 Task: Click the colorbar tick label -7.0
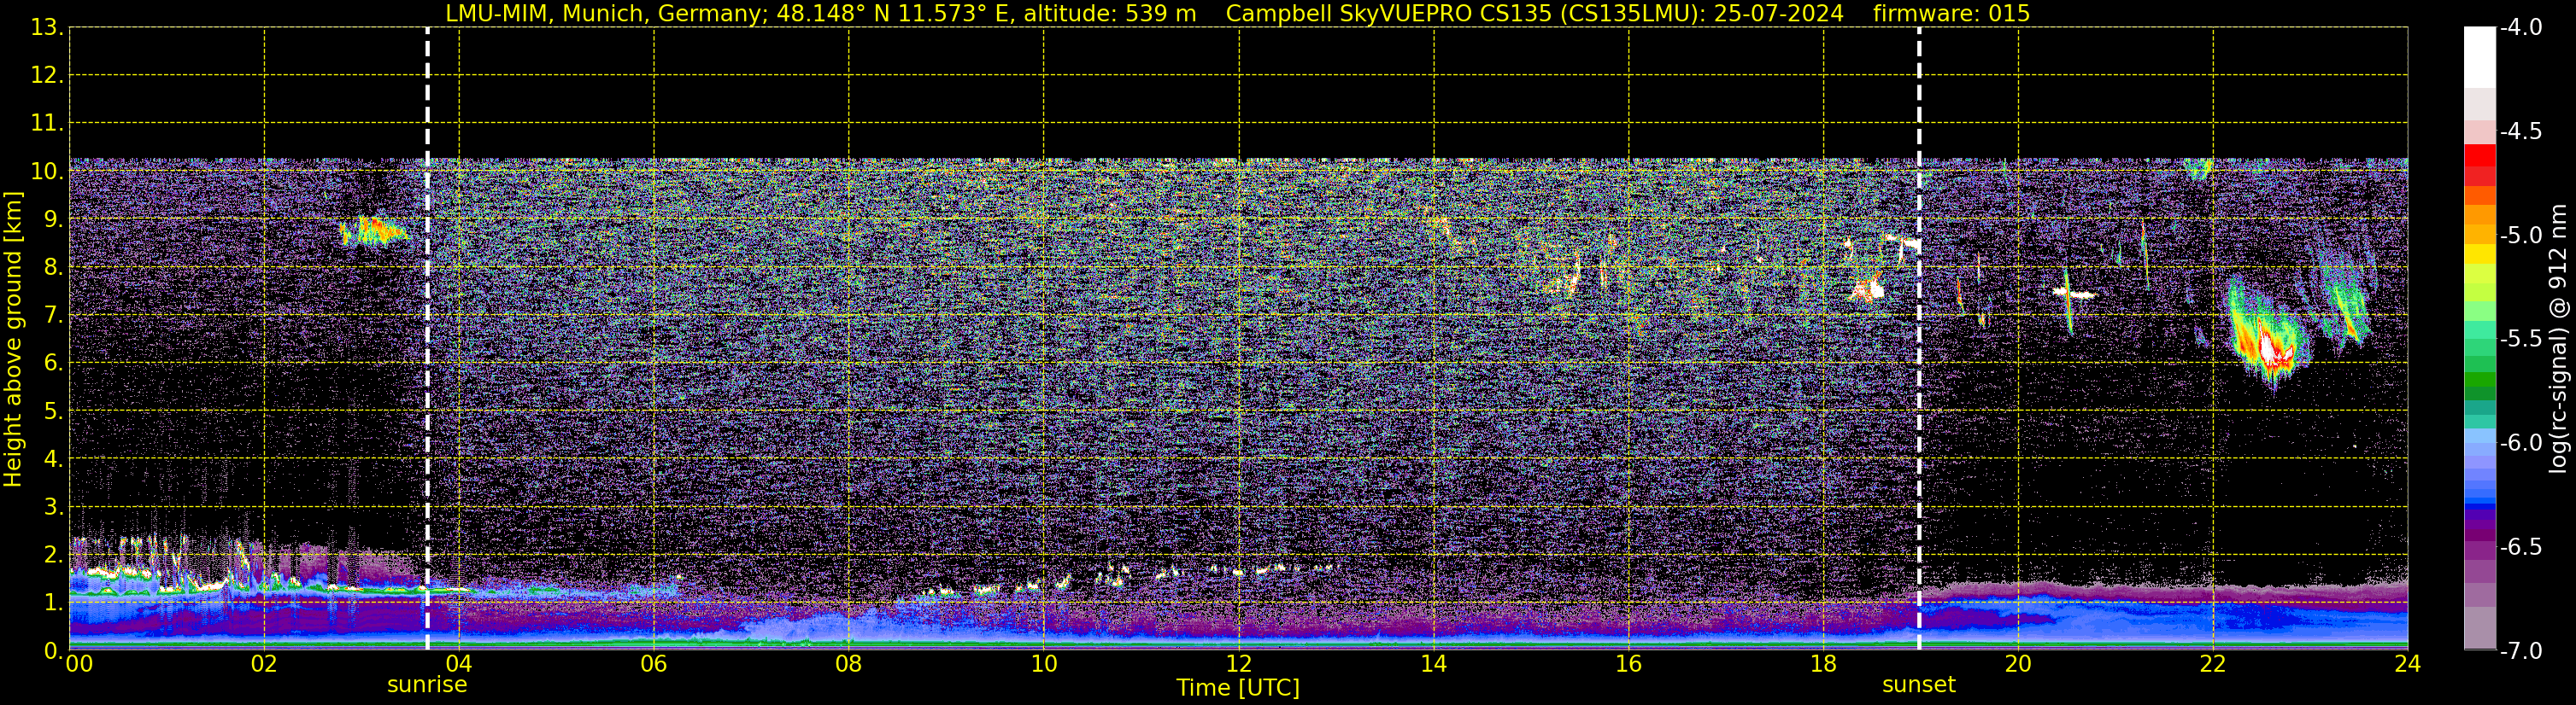(2520, 650)
